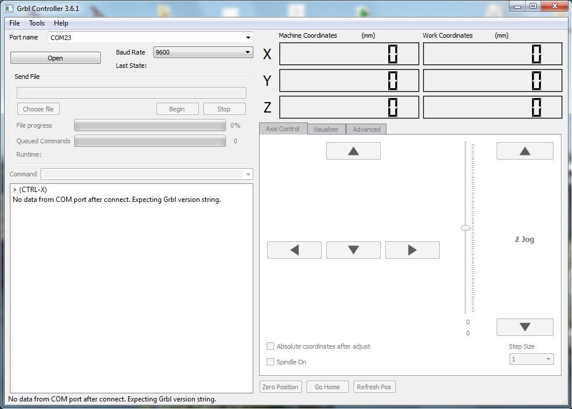
Task: Switch to the Advanced tab
Action: point(366,129)
